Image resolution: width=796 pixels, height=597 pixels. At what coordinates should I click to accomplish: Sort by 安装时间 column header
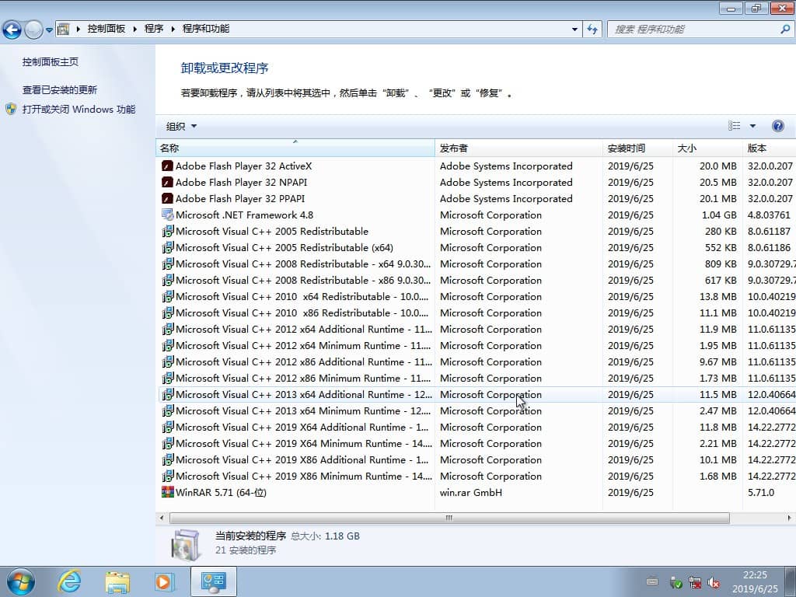pos(637,148)
